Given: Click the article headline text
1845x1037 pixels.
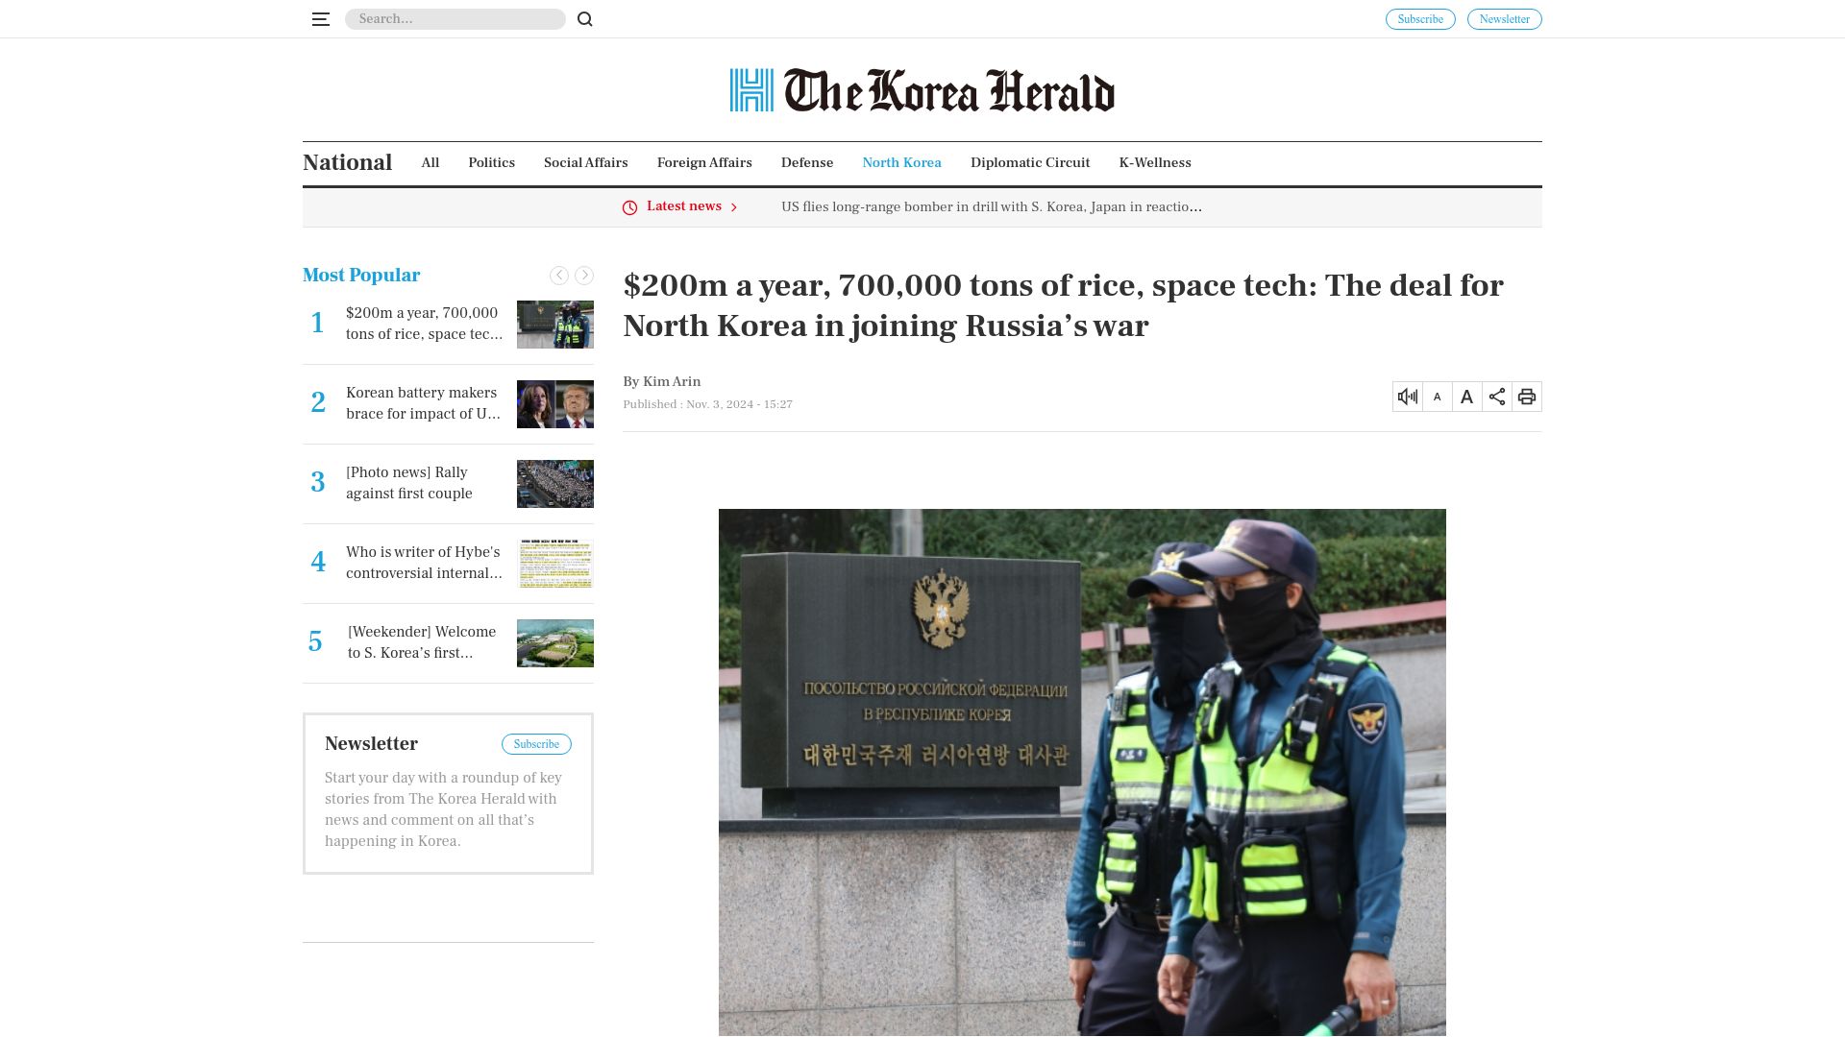Looking at the screenshot, I should (x=1063, y=305).
